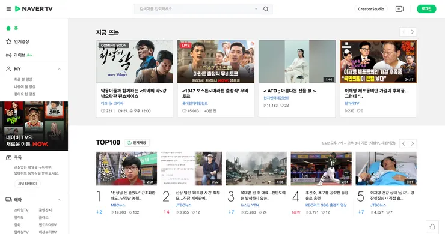Like the 1947 보스톤 video heart icon
The image size is (445, 234).
point(184,111)
